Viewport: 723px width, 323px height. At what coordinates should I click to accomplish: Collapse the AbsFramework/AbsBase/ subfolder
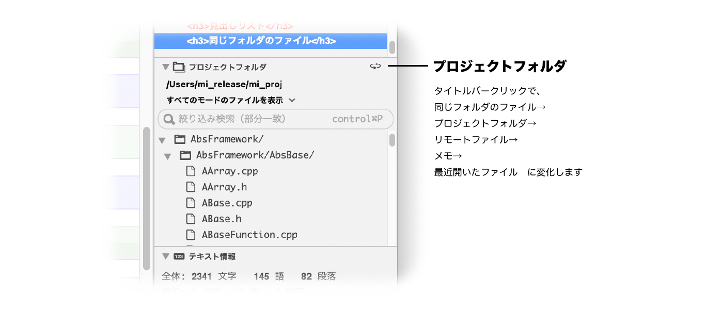(167, 156)
